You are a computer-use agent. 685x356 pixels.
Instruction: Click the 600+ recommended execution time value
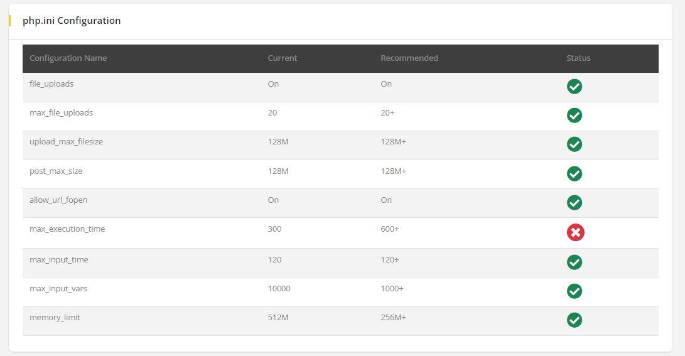[390, 229]
